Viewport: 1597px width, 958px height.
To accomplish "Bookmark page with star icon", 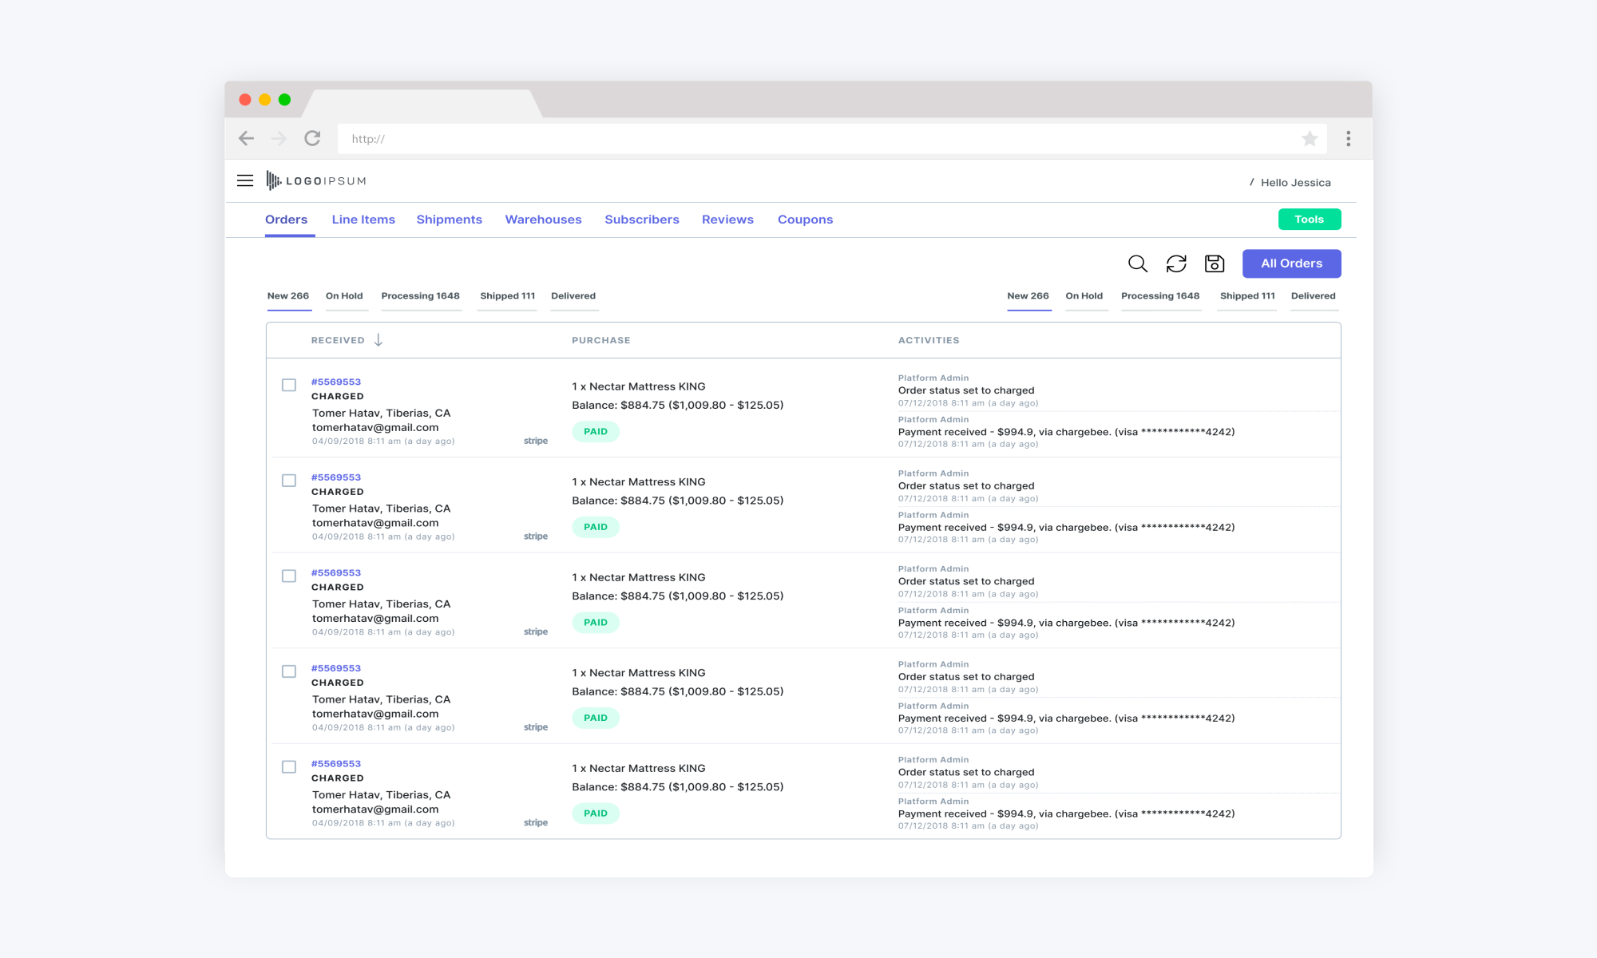I will click(x=1310, y=139).
